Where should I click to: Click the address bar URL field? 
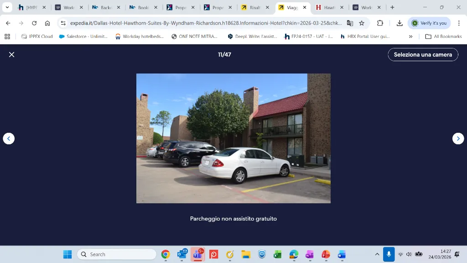206,23
